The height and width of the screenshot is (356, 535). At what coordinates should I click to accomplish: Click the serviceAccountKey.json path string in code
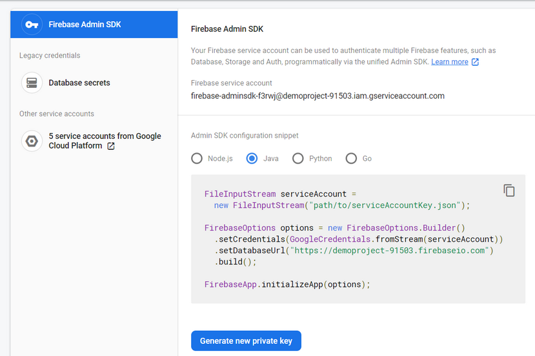click(386, 205)
